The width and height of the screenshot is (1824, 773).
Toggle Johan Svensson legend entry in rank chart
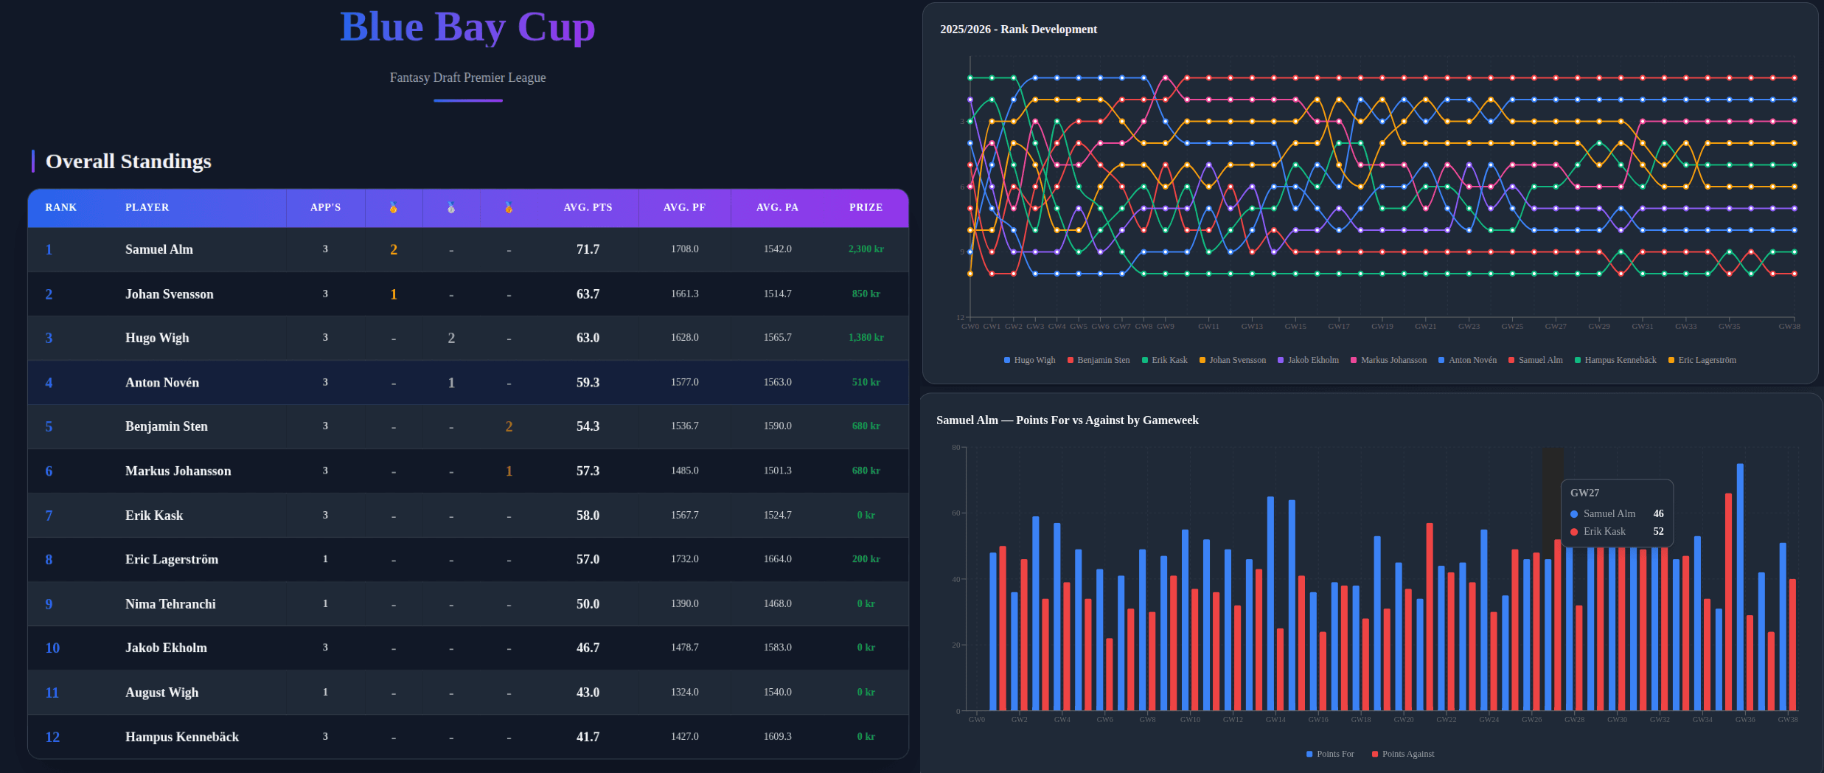[x=1233, y=360]
